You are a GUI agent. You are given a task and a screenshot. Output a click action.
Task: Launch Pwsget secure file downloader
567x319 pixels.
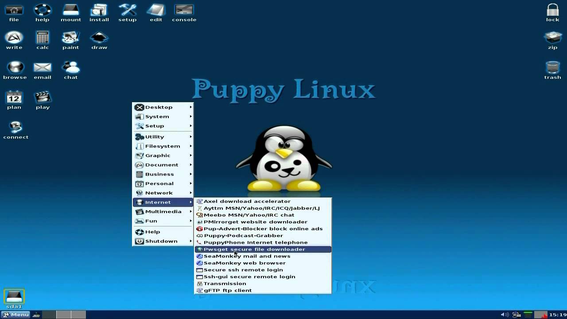click(x=263, y=249)
